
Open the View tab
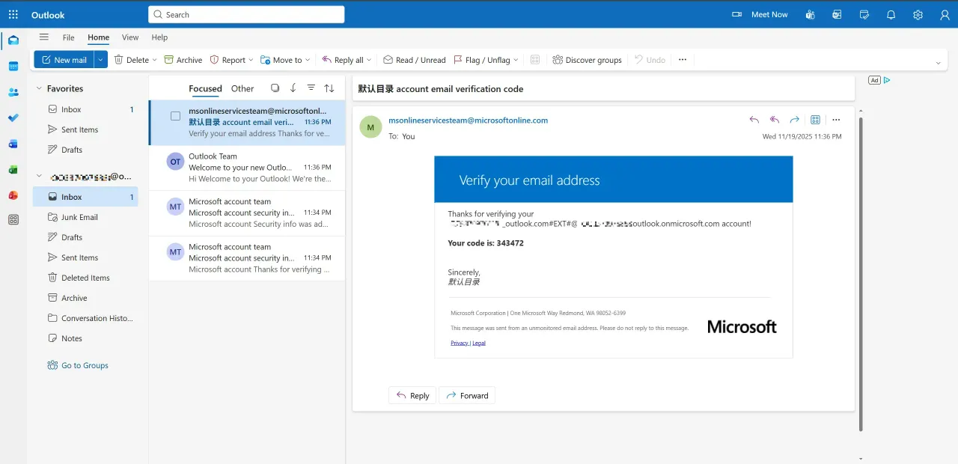tap(130, 37)
